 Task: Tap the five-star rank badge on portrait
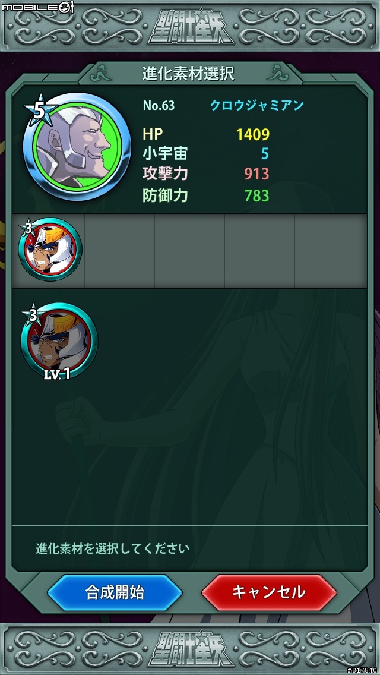[x=40, y=111]
